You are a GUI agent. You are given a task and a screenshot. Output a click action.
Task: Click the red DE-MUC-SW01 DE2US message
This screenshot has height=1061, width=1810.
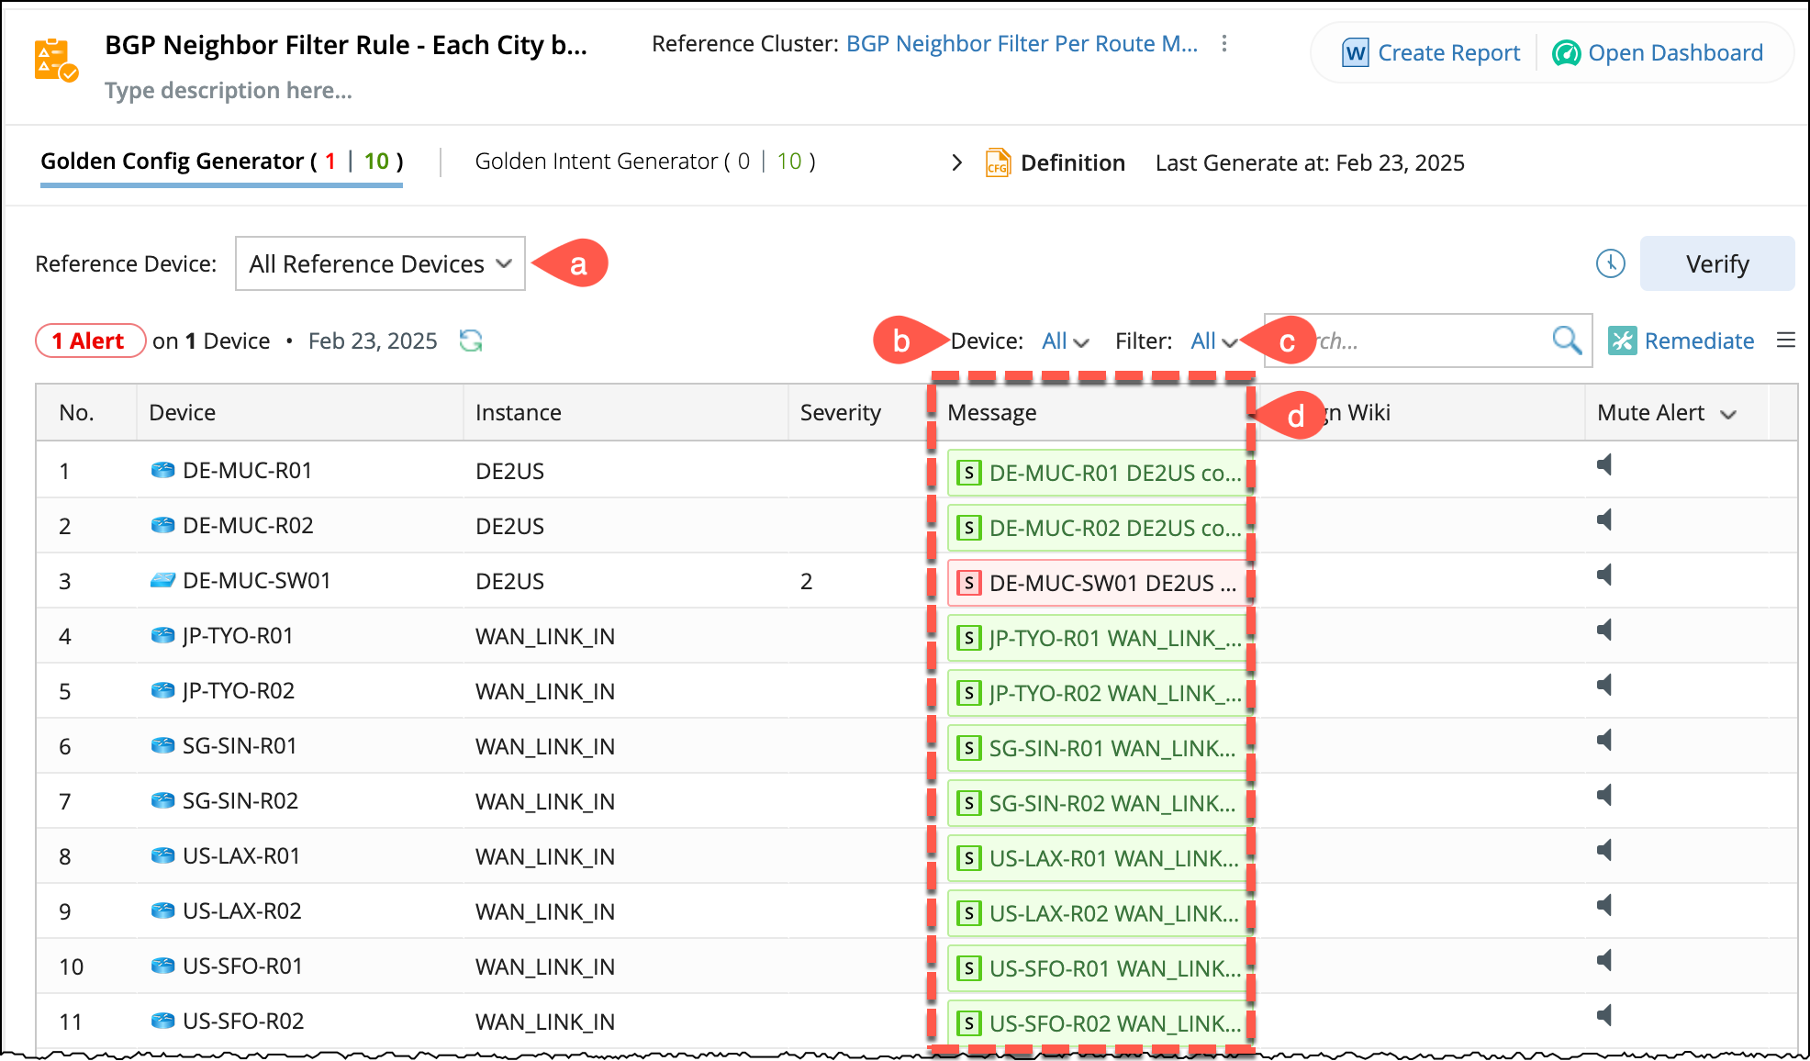tap(1099, 583)
